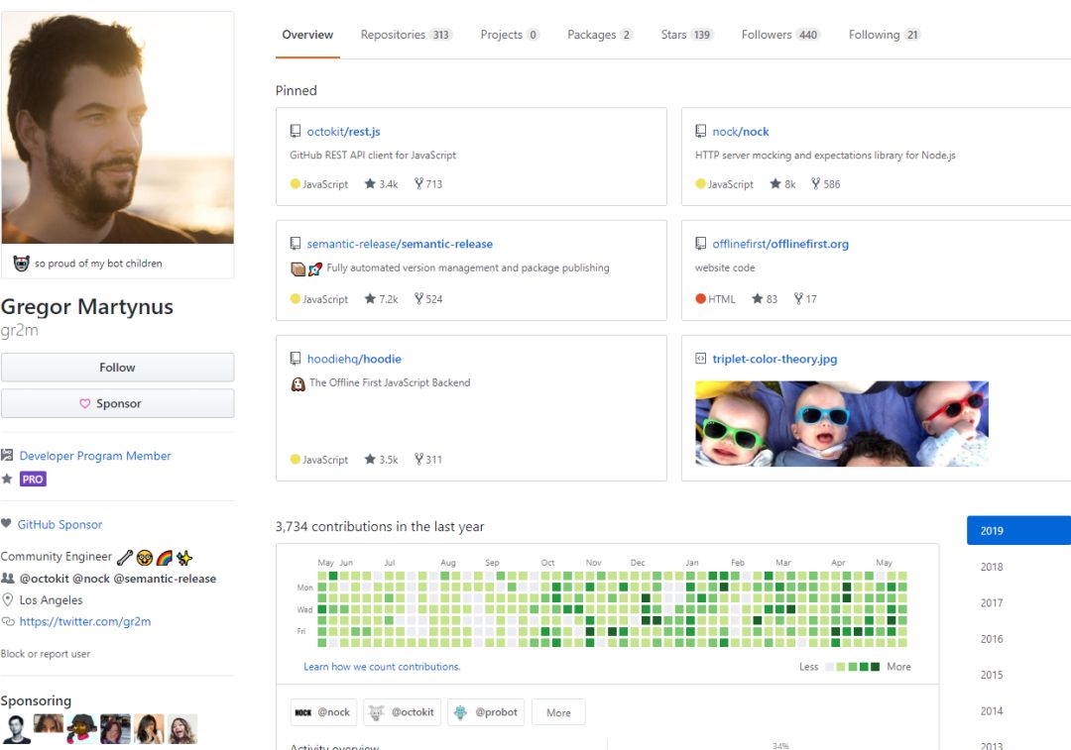Click the repo icon beside nock/nock
The image size is (1071, 750).
(x=701, y=131)
